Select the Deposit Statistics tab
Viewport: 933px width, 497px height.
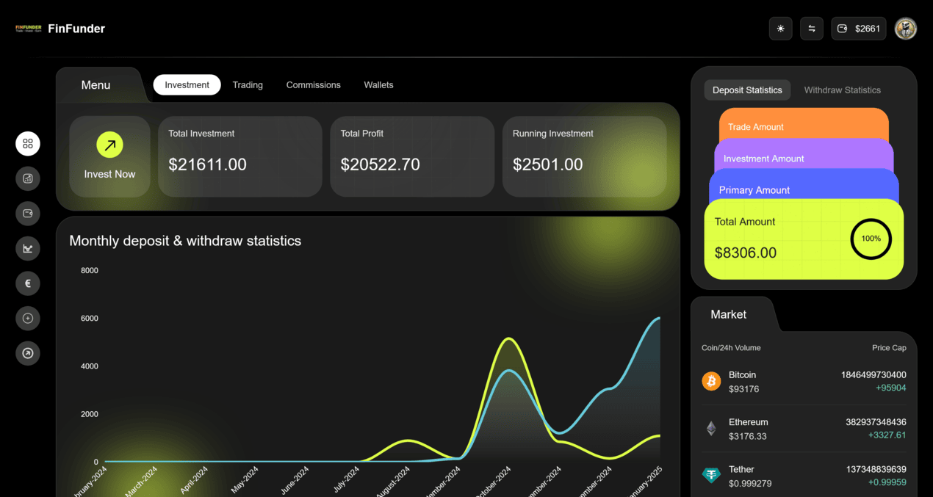pos(747,90)
